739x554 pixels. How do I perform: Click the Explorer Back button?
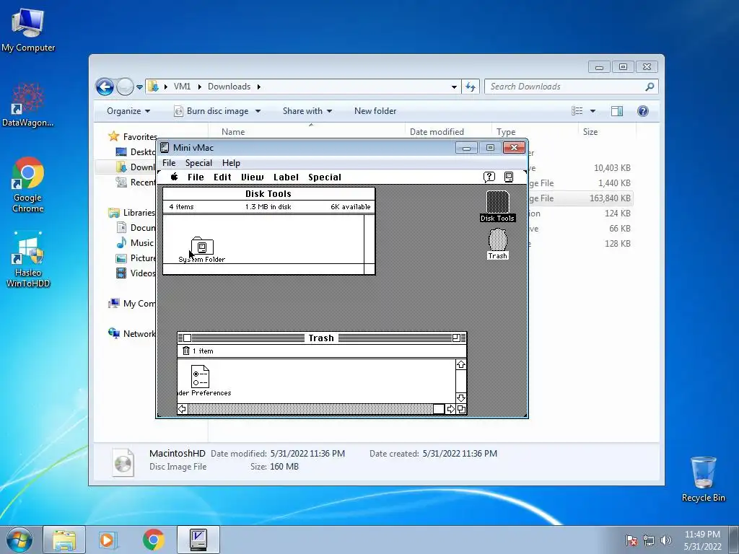point(105,87)
